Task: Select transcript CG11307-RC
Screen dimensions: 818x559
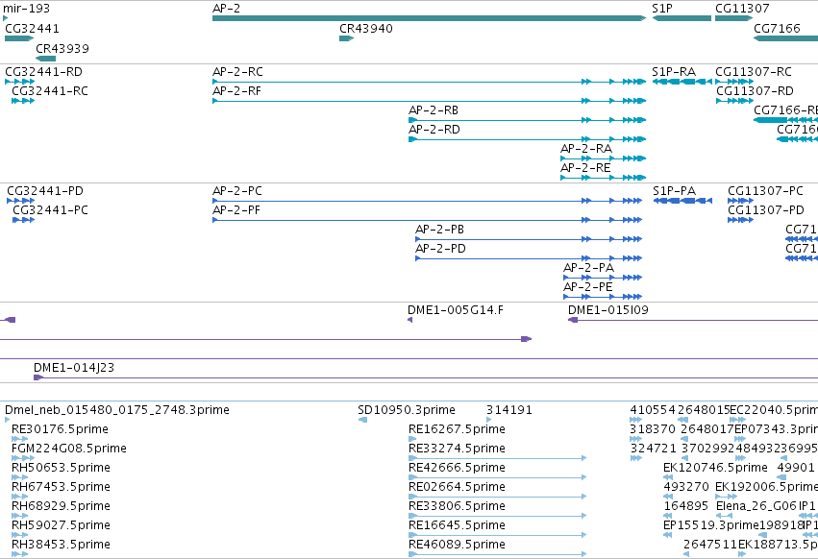Action: (x=734, y=82)
